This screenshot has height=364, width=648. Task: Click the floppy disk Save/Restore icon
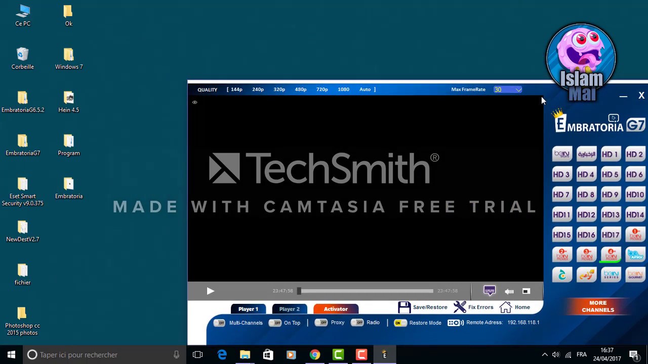point(404,307)
